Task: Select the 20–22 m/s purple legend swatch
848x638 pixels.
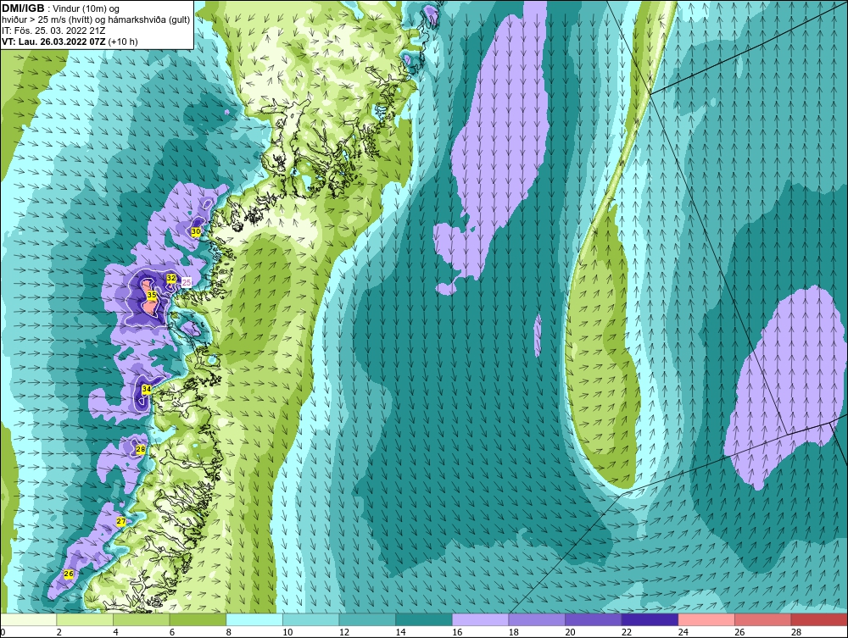Action: click(x=594, y=619)
